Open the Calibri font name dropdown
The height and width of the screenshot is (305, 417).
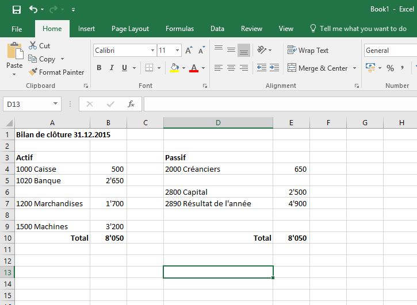pos(152,51)
